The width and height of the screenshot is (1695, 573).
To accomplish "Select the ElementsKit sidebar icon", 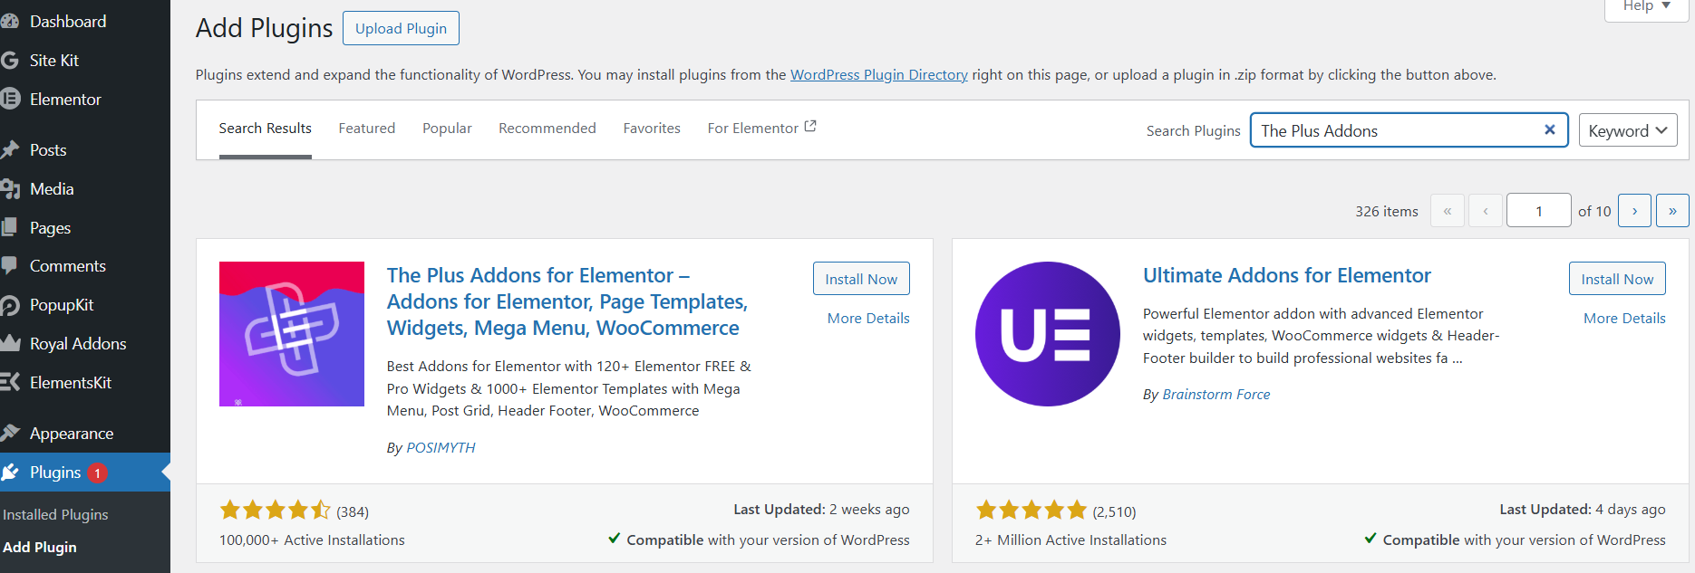I will pos(12,382).
